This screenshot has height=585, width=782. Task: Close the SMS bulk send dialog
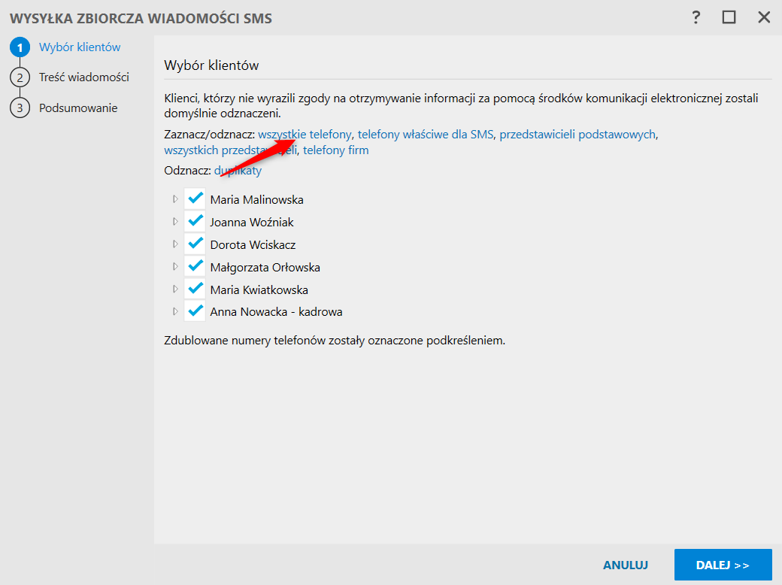point(764,17)
